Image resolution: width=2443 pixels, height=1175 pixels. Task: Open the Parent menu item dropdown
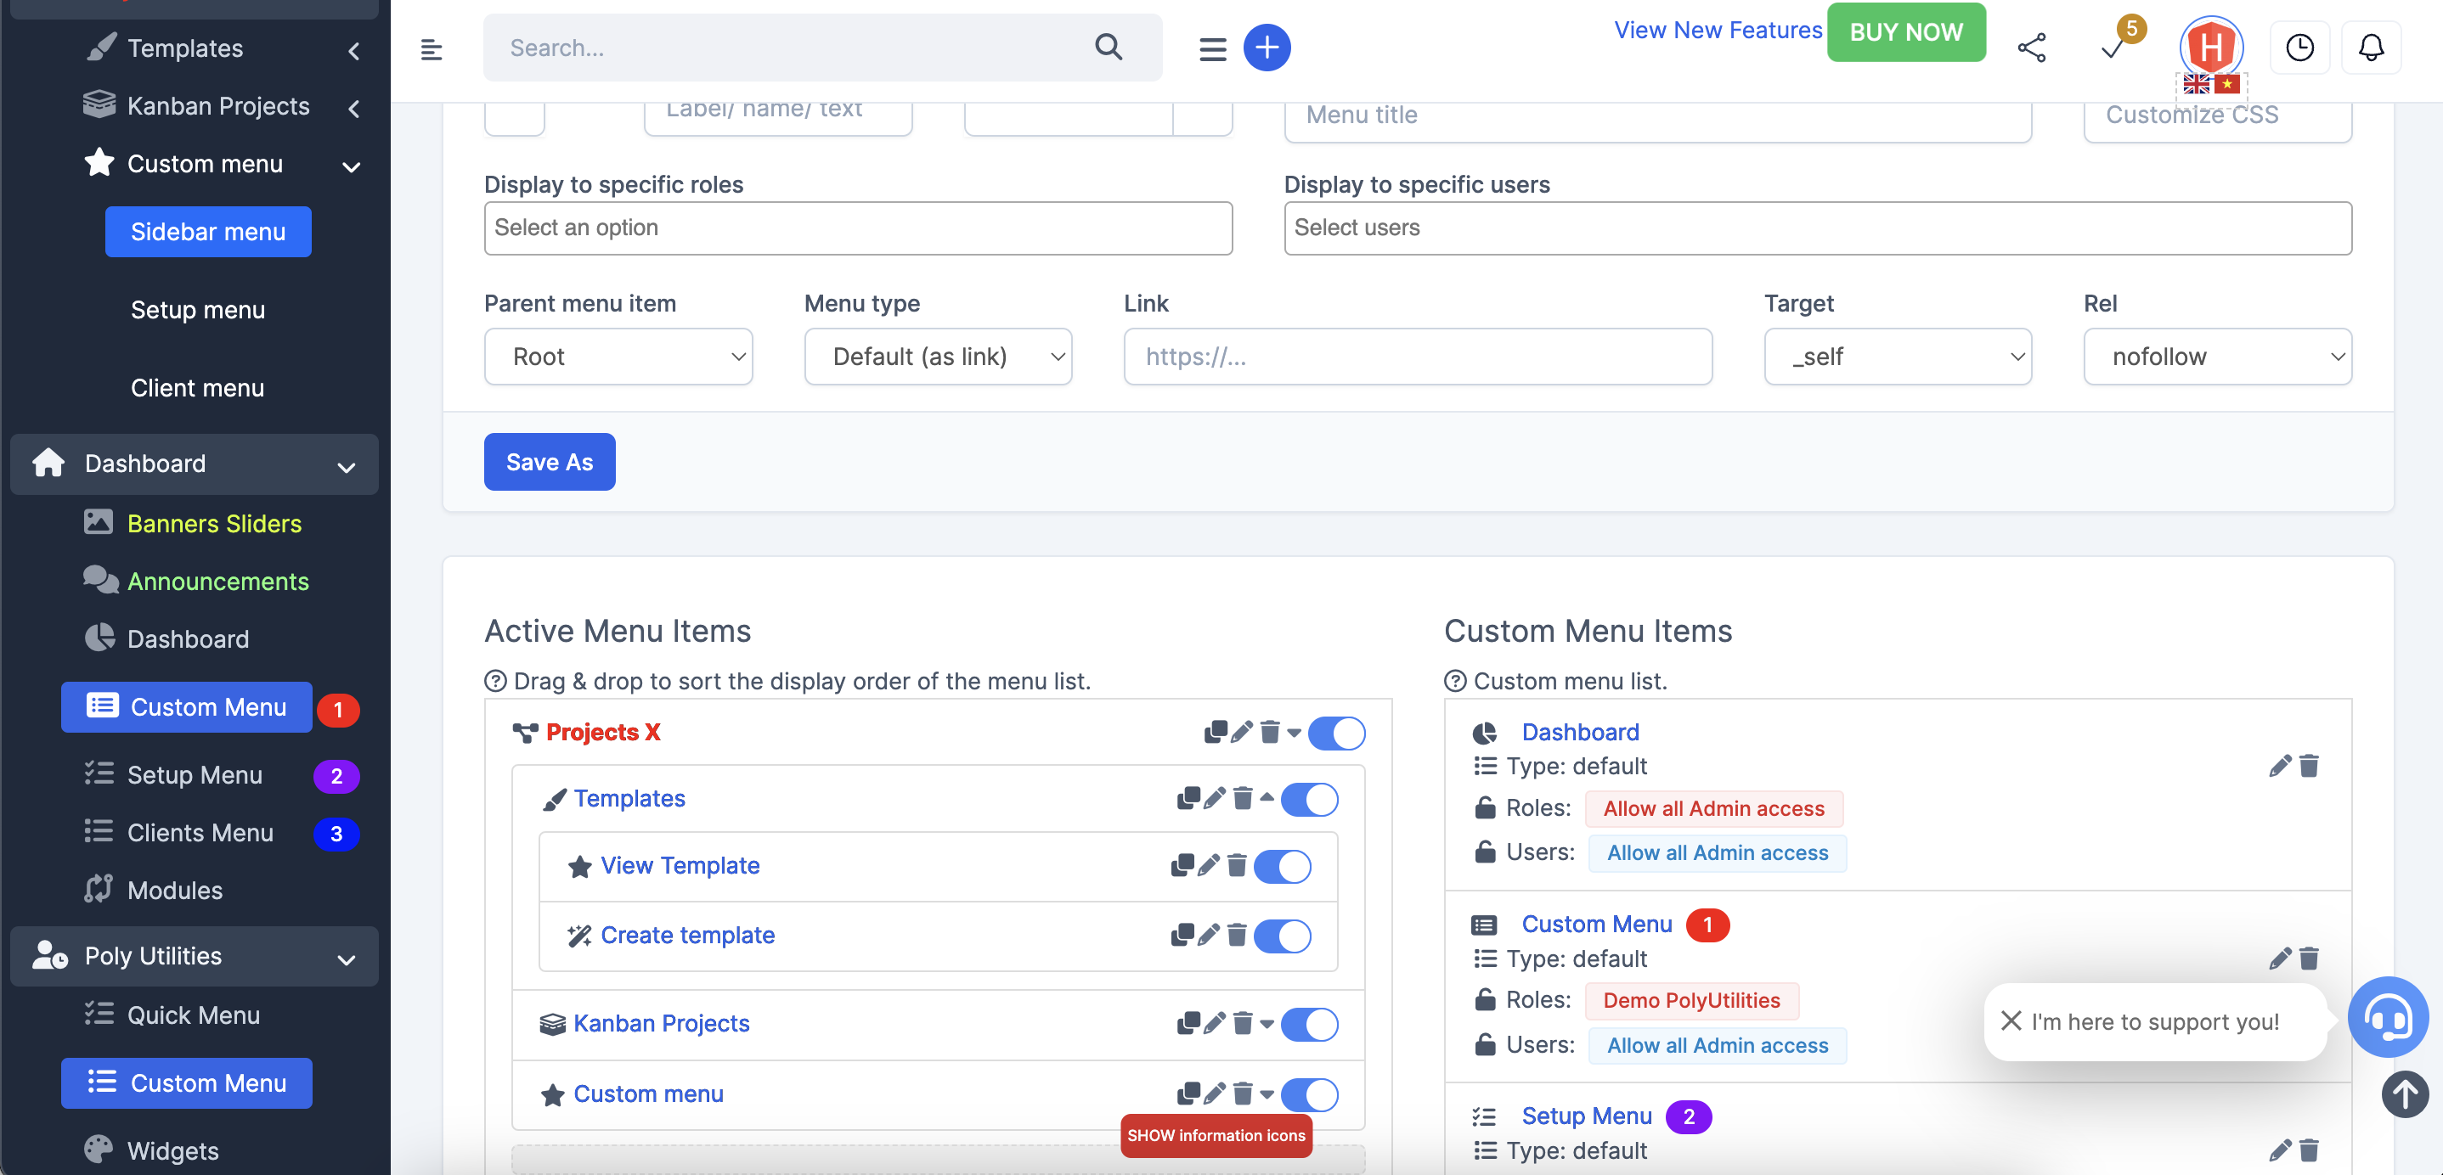tap(618, 357)
